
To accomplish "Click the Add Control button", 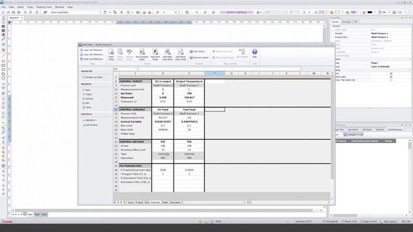I will (197, 52).
